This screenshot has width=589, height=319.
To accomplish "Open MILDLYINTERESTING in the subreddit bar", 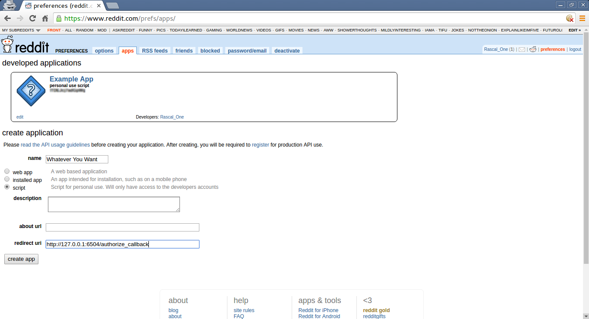I will tap(400, 30).
